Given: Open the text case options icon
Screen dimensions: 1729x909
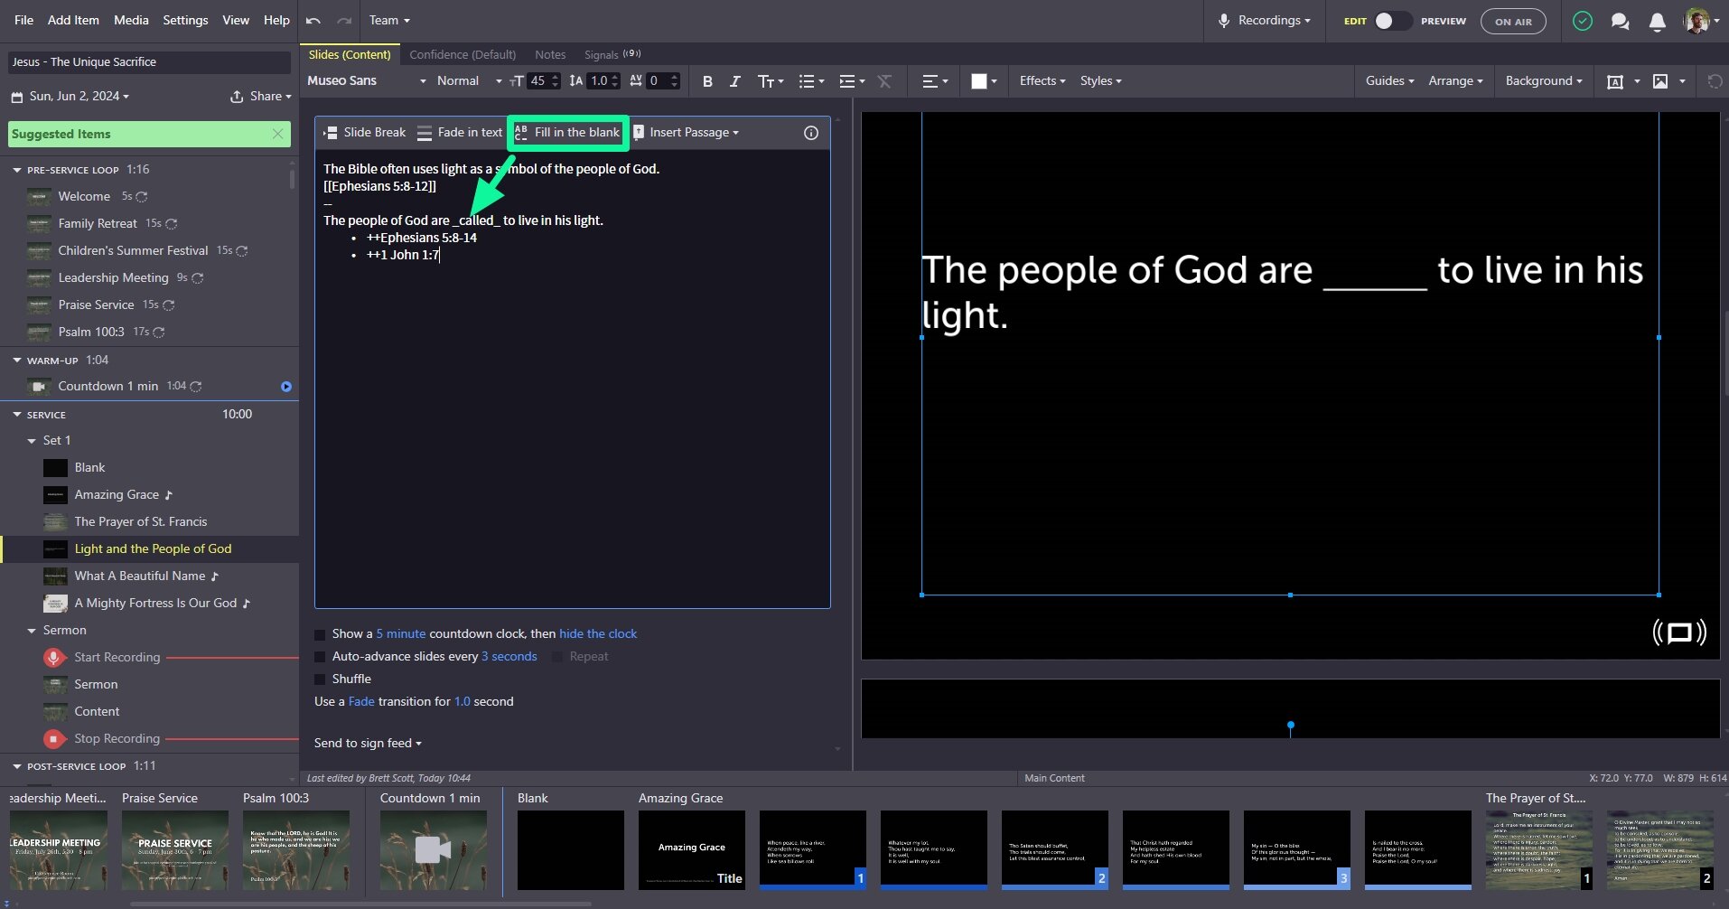Looking at the screenshot, I should click(770, 81).
